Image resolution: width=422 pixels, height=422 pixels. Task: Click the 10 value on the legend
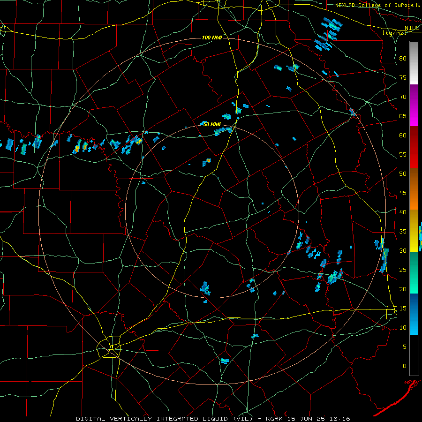(403, 328)
